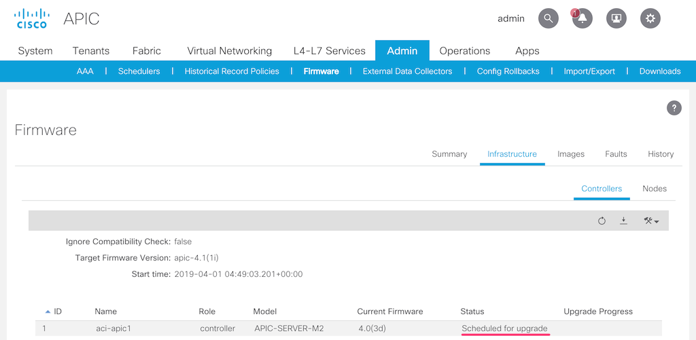Select Firmware submenu item
The width and height of the screenshot is (696, 340).
pyautogui.click(x=321, y=71)
